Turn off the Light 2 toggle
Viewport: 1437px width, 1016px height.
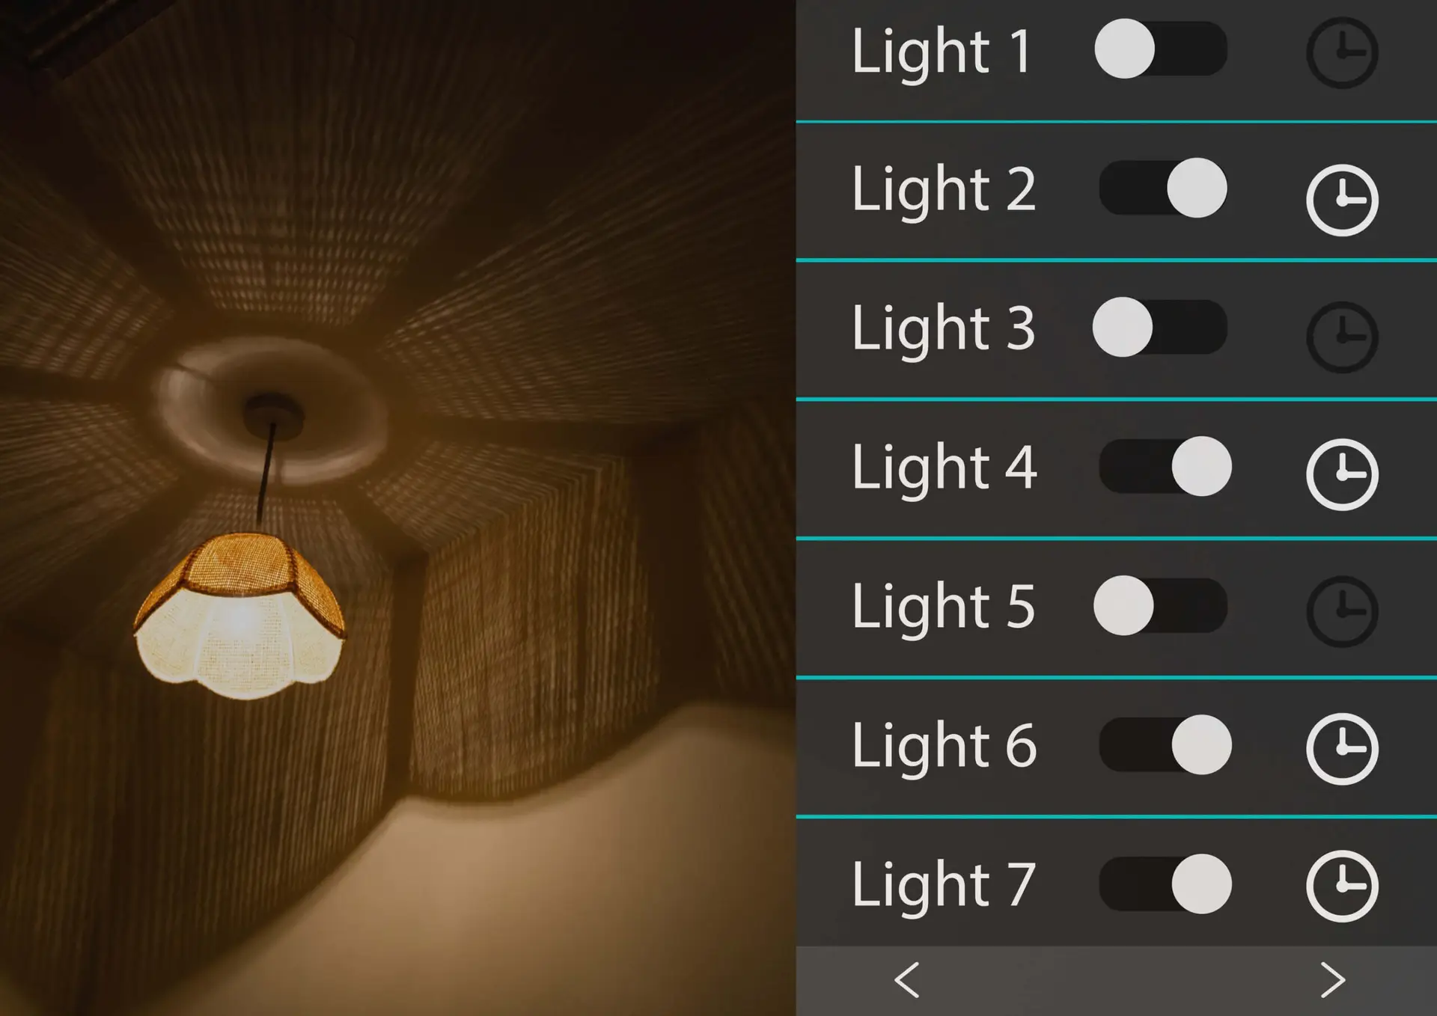[1163, 188]
